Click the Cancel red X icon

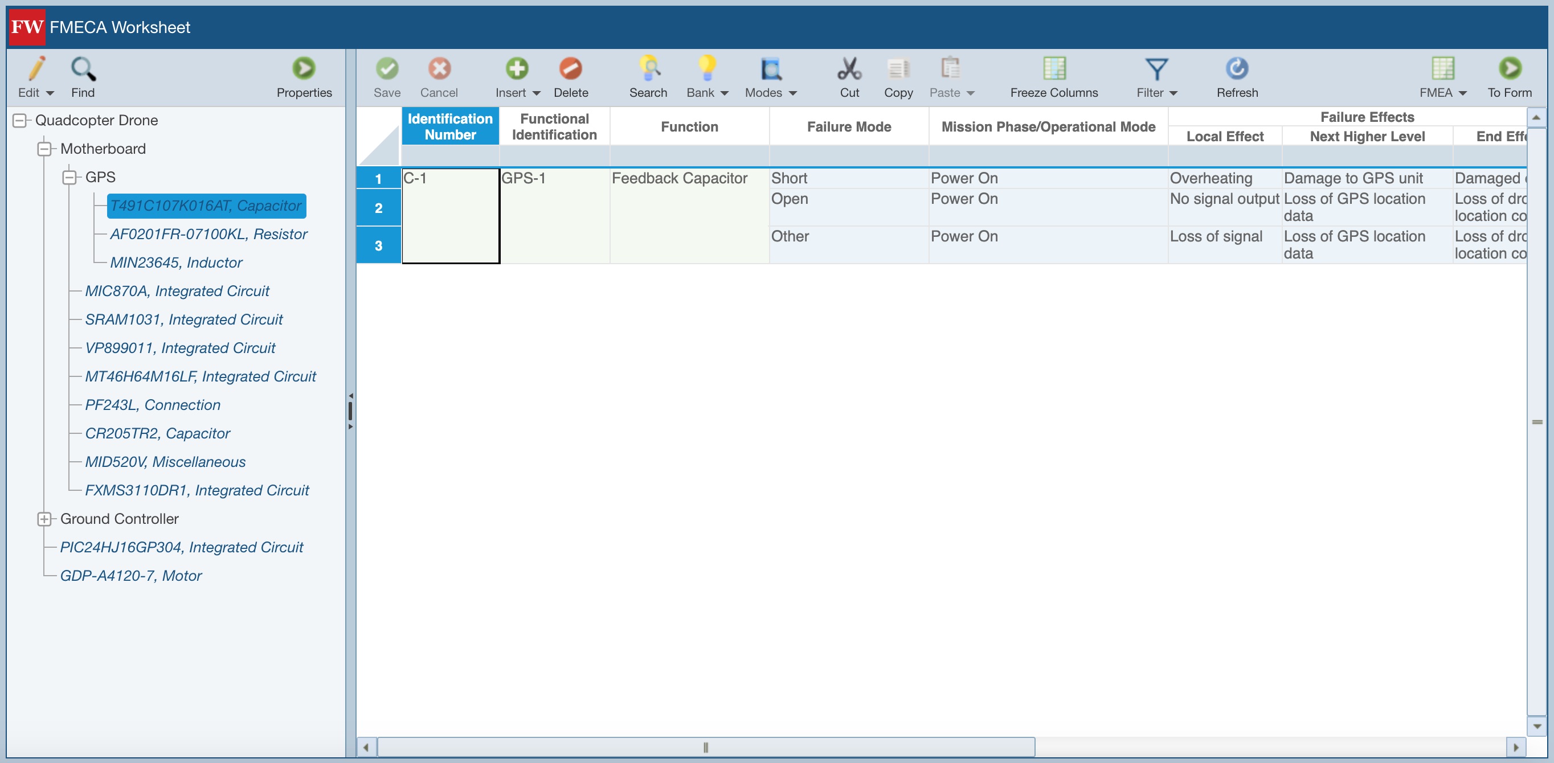pyautogui.click(x=439, y=68)
